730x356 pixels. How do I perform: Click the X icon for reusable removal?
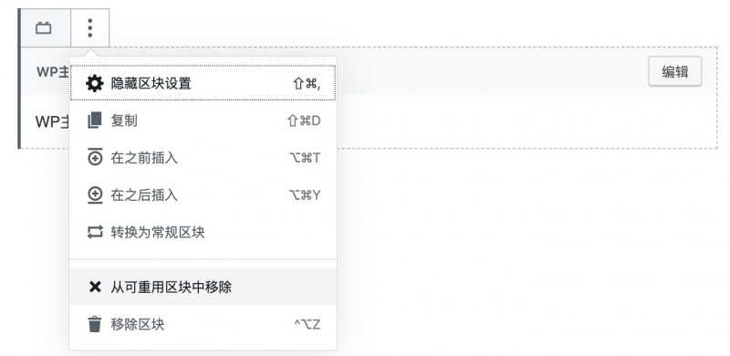[95, 287]
